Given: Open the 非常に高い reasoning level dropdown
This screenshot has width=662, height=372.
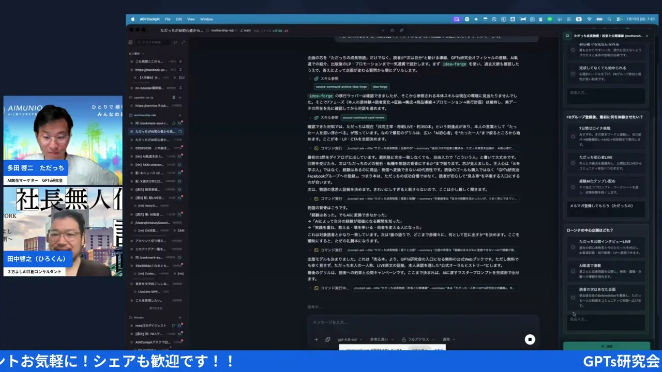Looking at the screenshot, I should pyautogui.click(x=382, y=339).
